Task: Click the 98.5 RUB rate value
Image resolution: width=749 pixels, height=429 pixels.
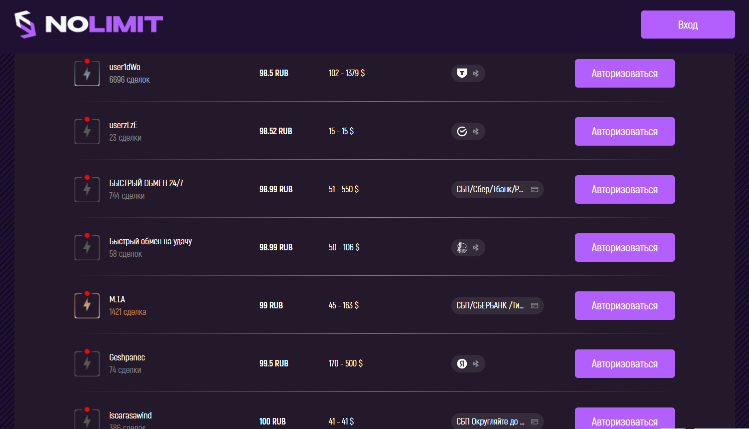Action: [x=274, y=73]
